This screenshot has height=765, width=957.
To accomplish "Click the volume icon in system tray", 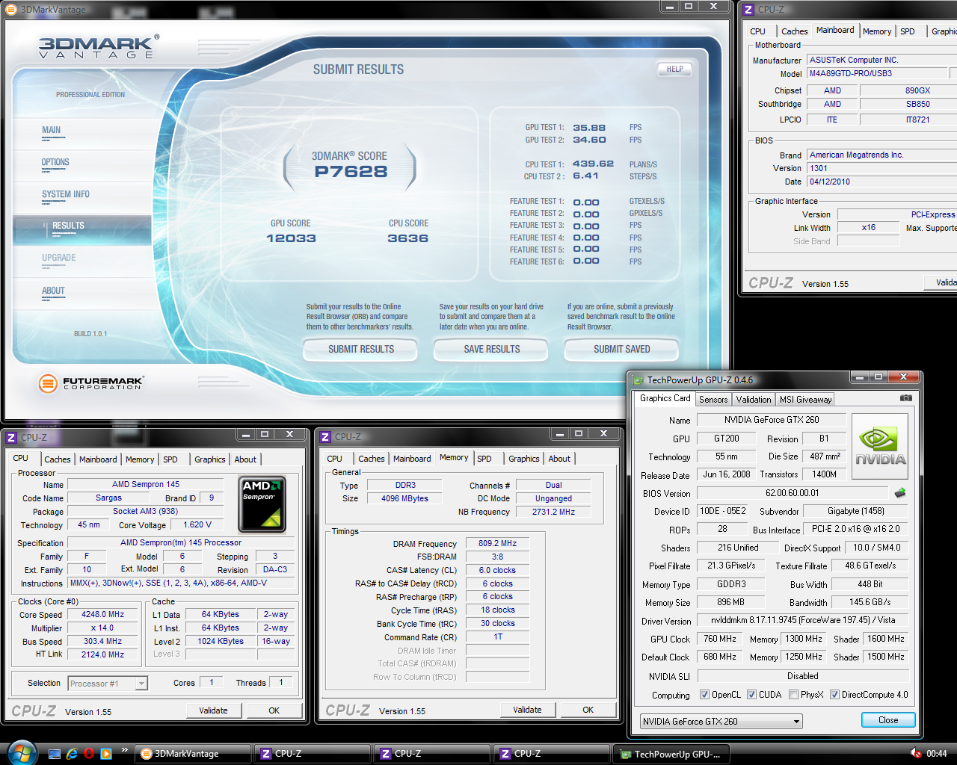I will click(915, 753).
